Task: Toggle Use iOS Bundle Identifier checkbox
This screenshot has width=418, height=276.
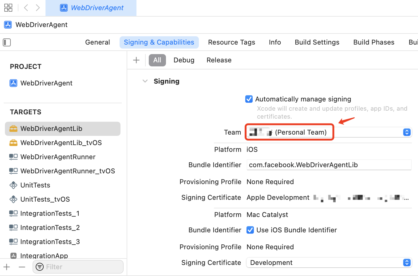Action: [250, 230]
